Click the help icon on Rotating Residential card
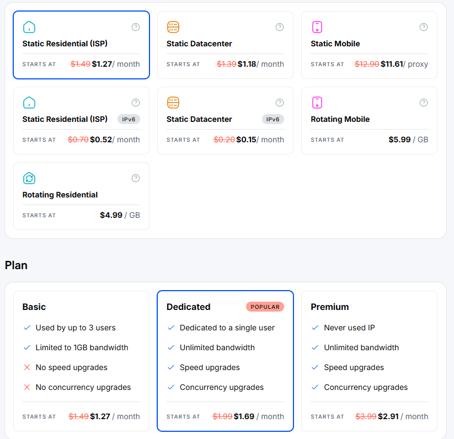The height and width of the screenshot is (439, 454). (136, 178)
